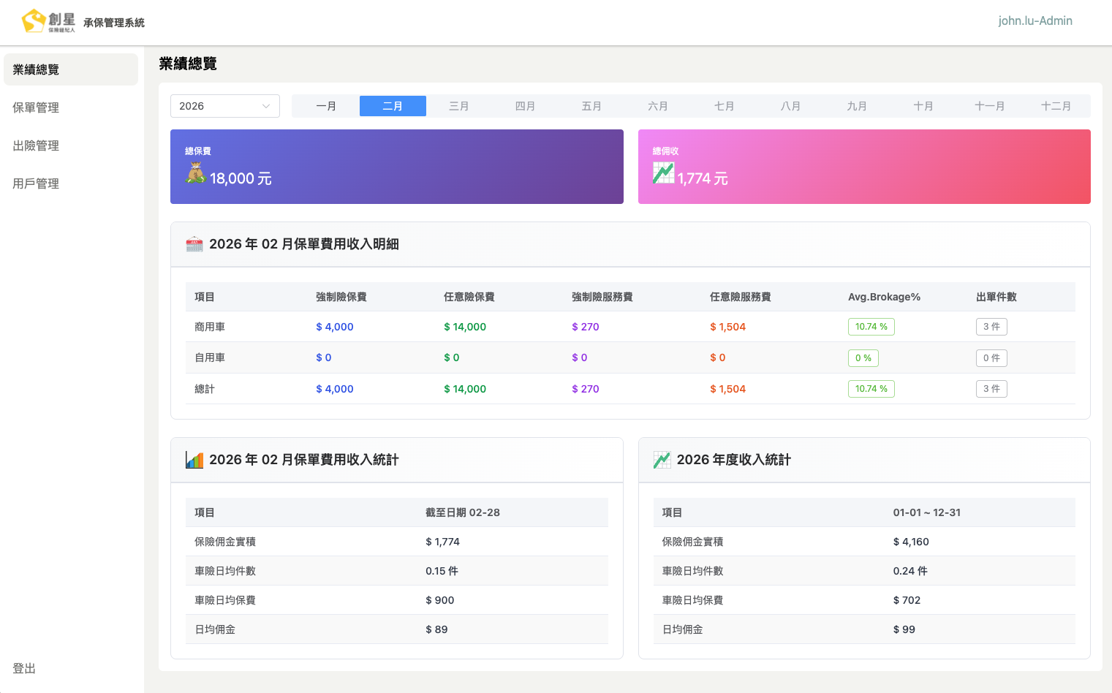Screen dimensions: 1112x693
Task: Click $ 1,504 in the 總計 row
Action: tap(728, 389)
